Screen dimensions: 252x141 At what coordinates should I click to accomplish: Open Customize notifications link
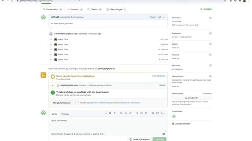[207, 94]
